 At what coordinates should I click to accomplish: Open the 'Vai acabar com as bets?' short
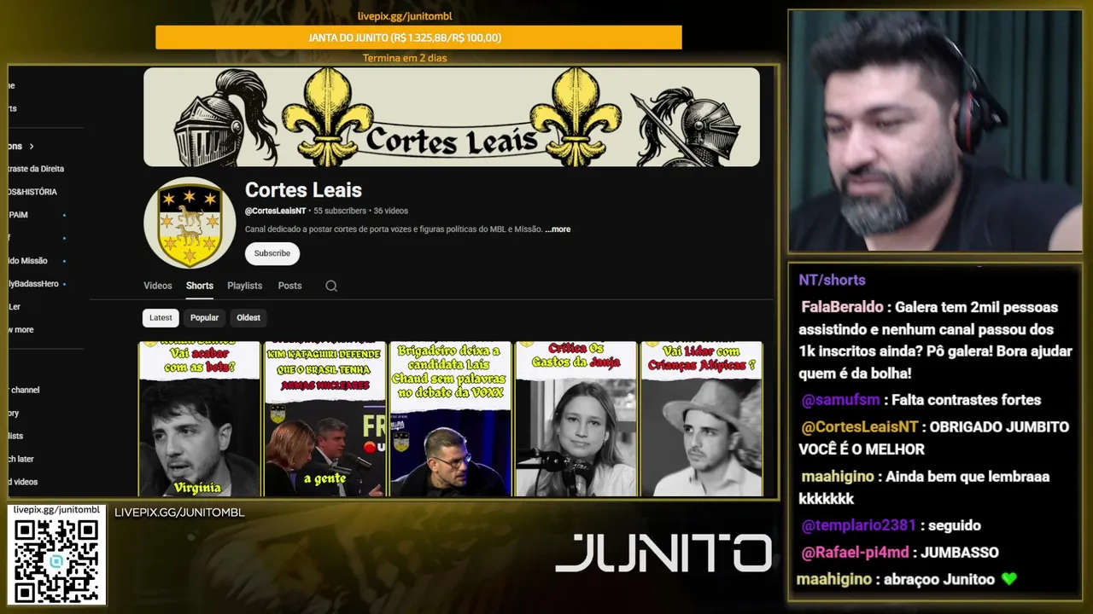[x=200, y=419]
